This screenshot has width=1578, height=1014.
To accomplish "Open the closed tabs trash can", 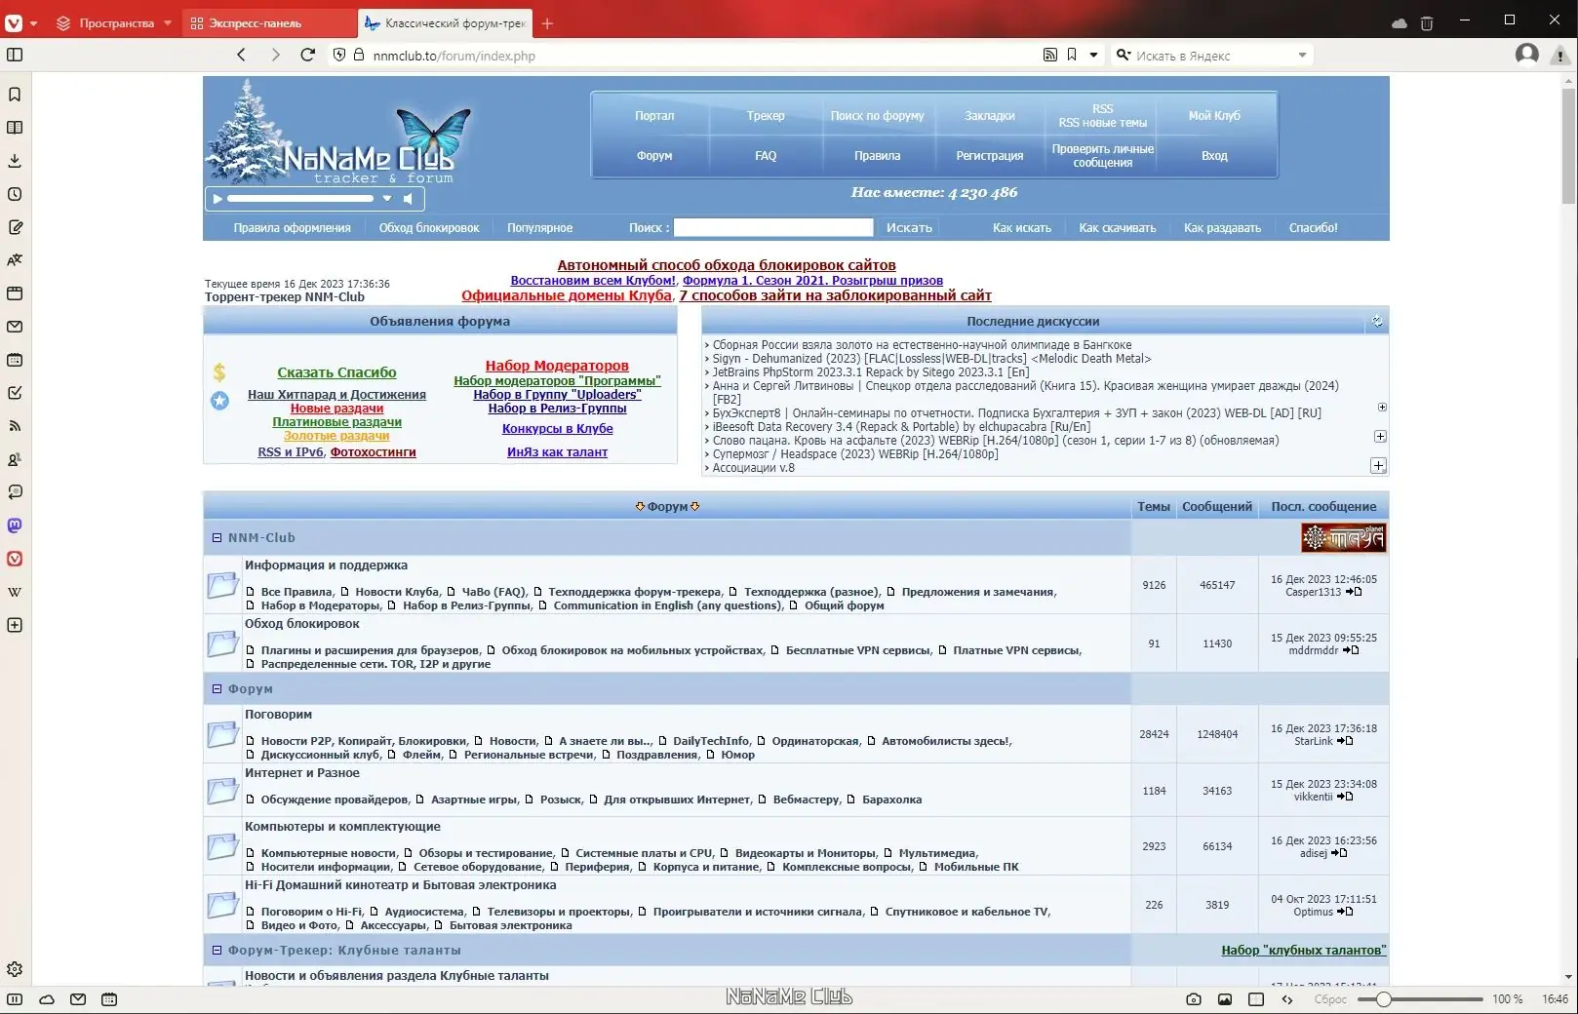I will coord(1427,22).
